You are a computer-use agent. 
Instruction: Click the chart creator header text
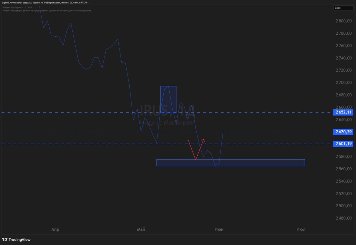coord(44,2)
